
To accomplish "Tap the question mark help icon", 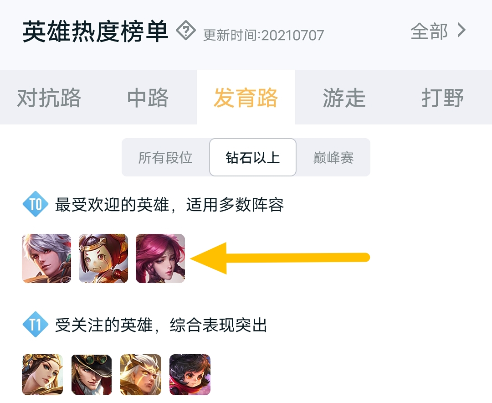I will 186,31.
